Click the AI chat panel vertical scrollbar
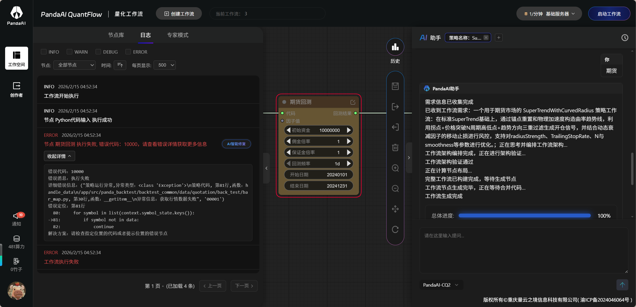This screenshot has width=636, height=307. tap(632, 168)
